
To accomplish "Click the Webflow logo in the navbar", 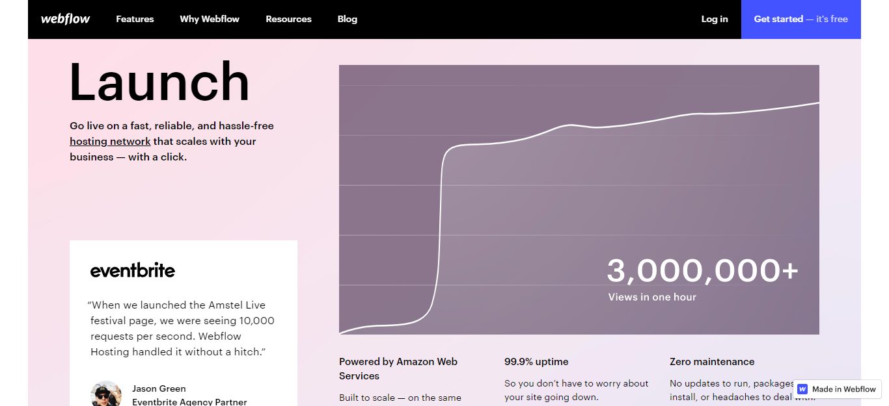I will 65,19.
